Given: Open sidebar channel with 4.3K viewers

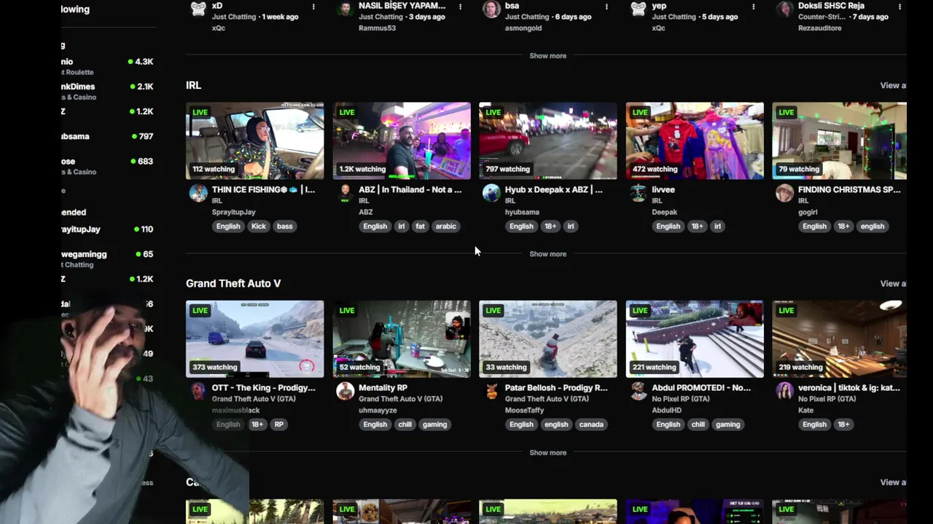Looking at the screenshot, I should [x=109, y=66].
